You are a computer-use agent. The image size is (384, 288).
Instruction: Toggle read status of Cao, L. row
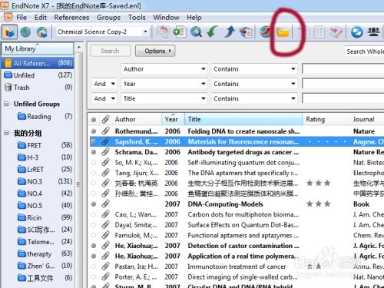pos(94,214)
